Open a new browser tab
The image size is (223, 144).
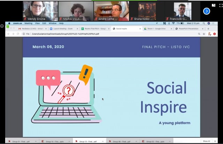(x=208, y=29)
